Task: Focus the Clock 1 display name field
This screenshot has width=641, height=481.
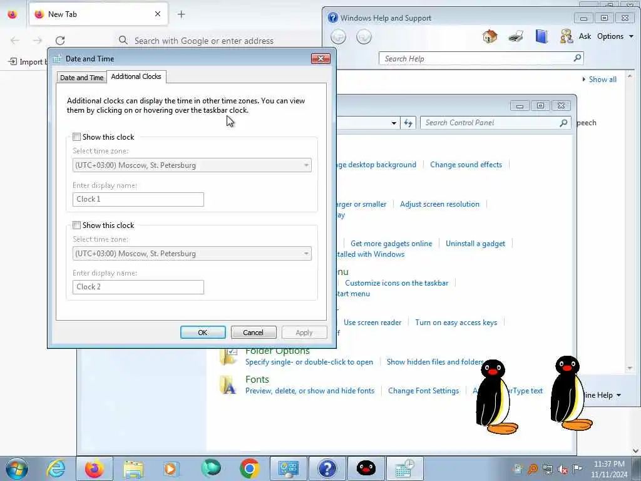Action: point(138,199)
